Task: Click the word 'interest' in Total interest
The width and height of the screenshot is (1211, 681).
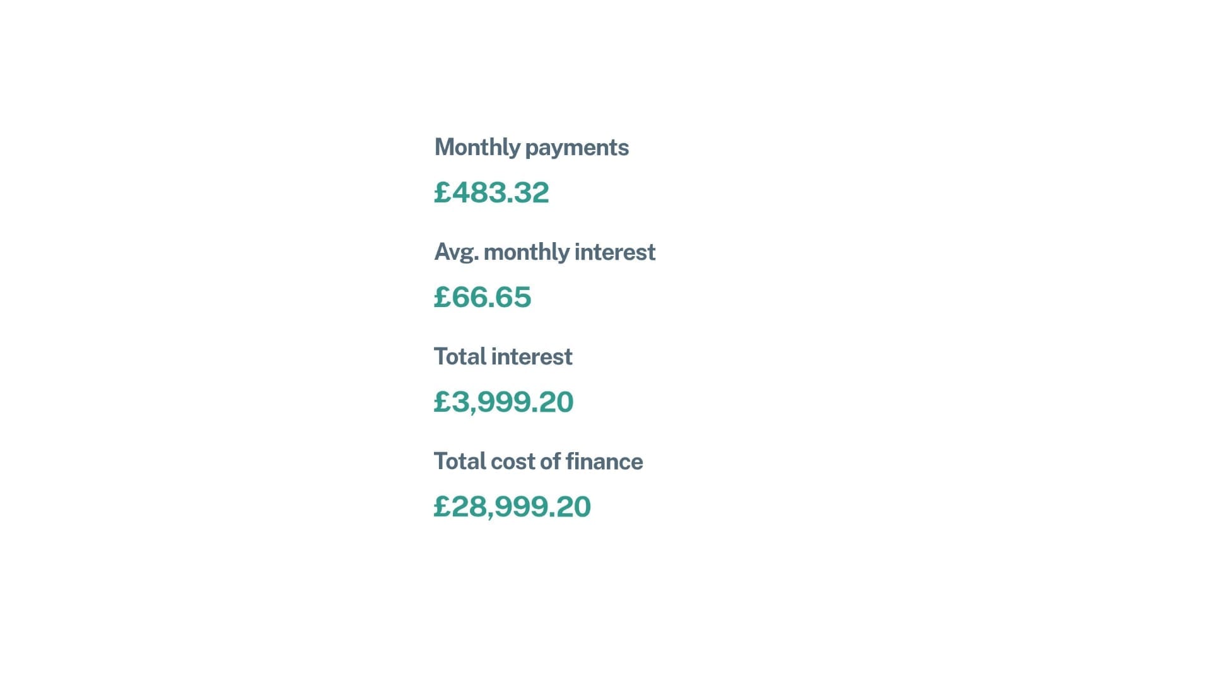Action: point(532,357)
